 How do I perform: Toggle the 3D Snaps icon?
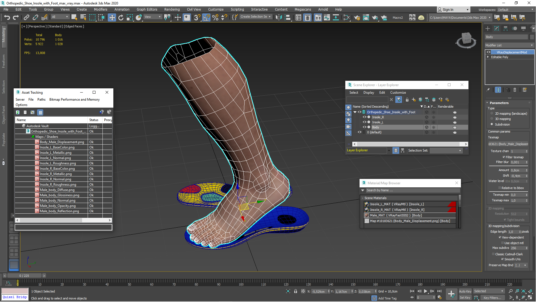point(197,18)
